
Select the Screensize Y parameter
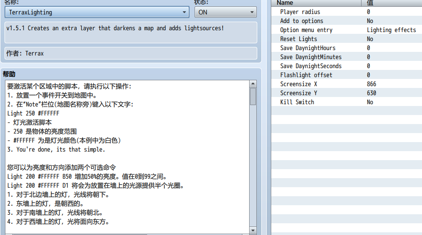click(x=347, y=93)
